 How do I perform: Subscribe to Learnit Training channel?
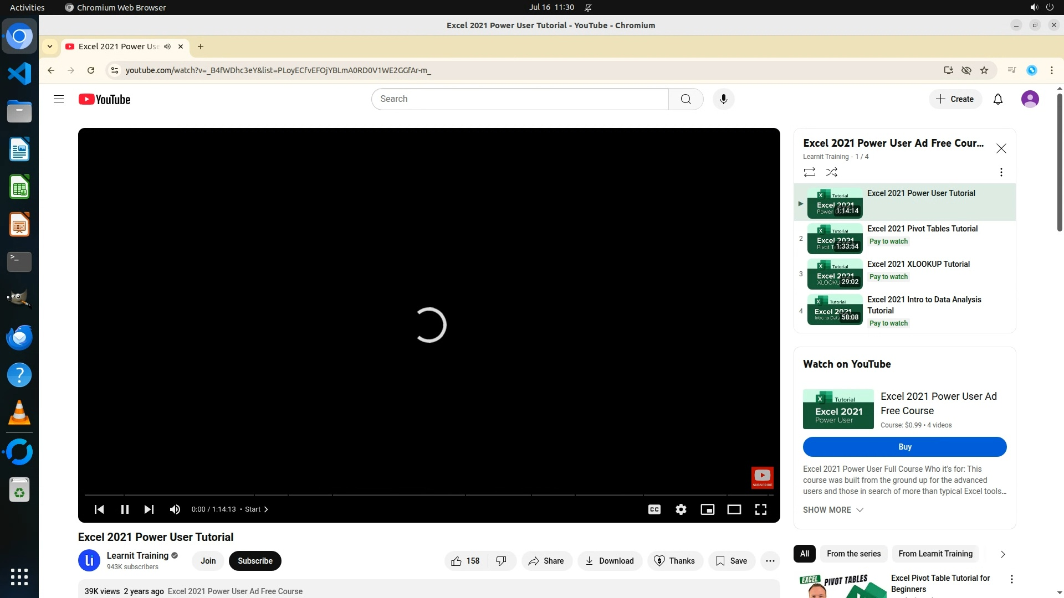(255, 561)
